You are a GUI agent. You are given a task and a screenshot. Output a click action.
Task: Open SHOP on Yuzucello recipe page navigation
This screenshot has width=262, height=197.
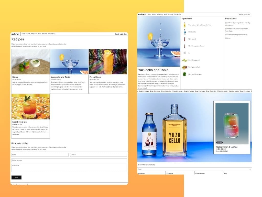point(150,14)
